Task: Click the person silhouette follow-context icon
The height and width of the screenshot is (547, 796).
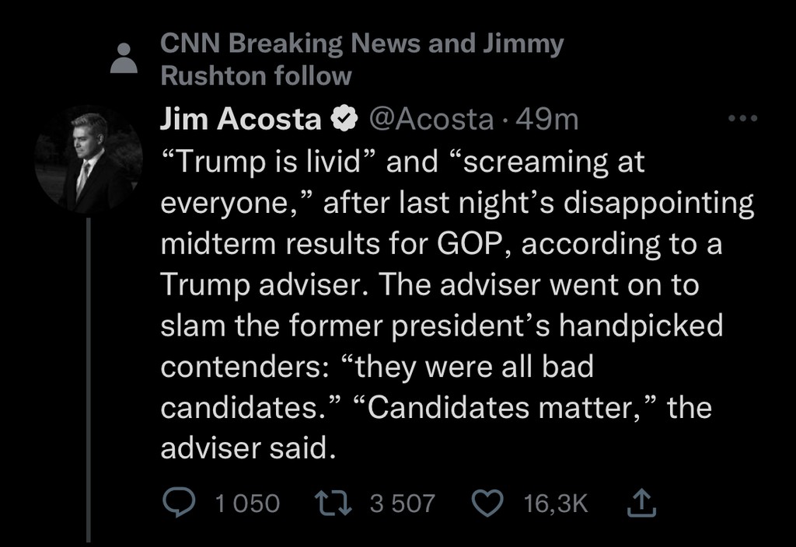Action: point(124,57)
